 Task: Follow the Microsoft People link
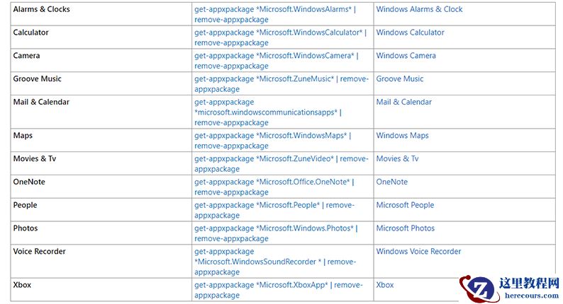click(x=404, y=205)
